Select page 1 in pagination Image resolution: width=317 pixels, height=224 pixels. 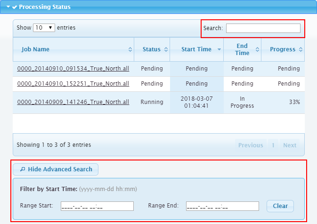273,145
